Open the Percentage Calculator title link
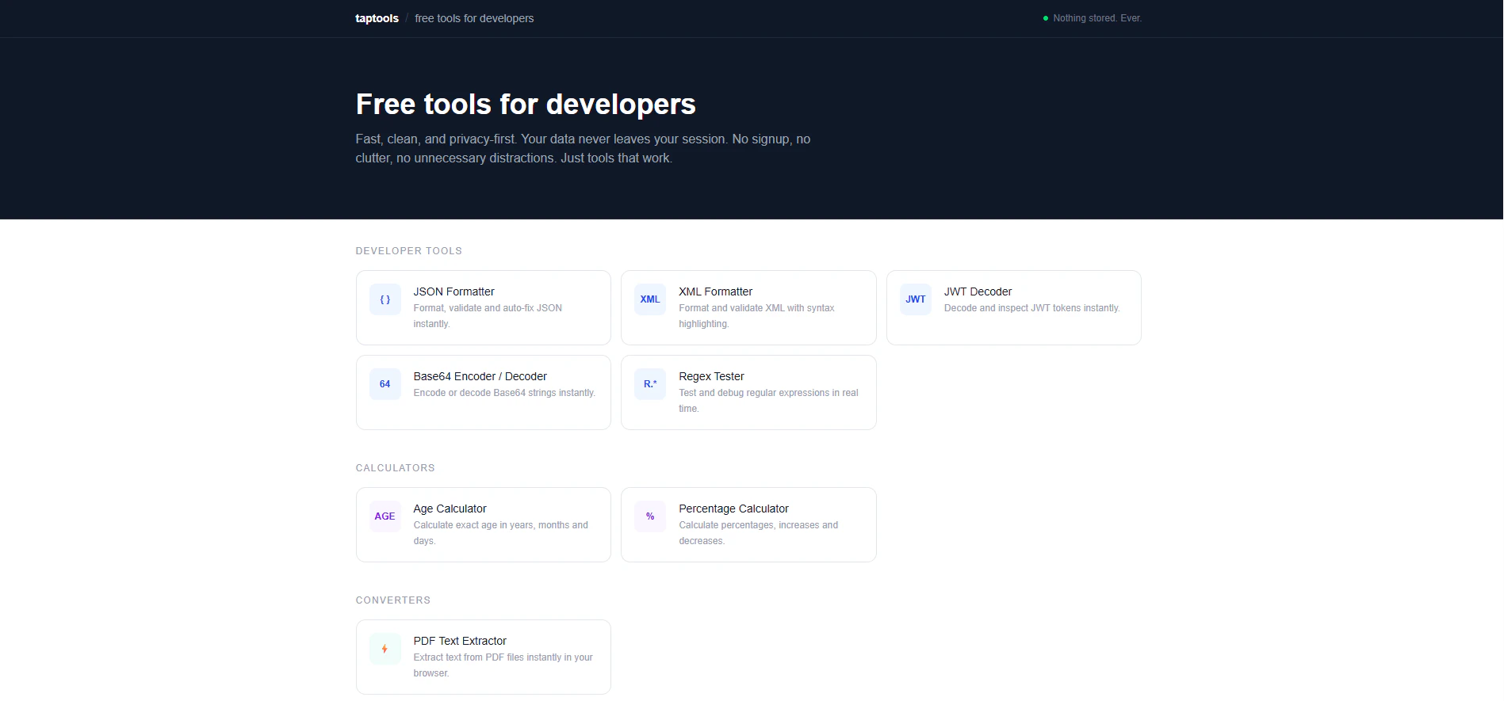 click(733, 509)
